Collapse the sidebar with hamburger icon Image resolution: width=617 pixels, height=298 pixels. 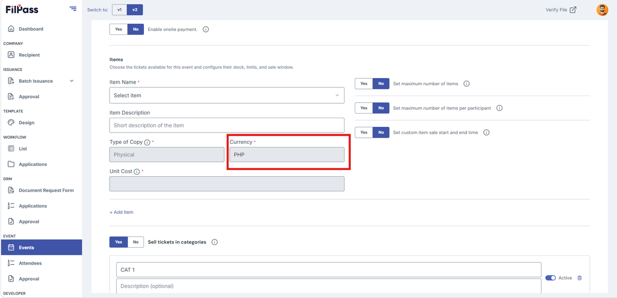point(73,9)
